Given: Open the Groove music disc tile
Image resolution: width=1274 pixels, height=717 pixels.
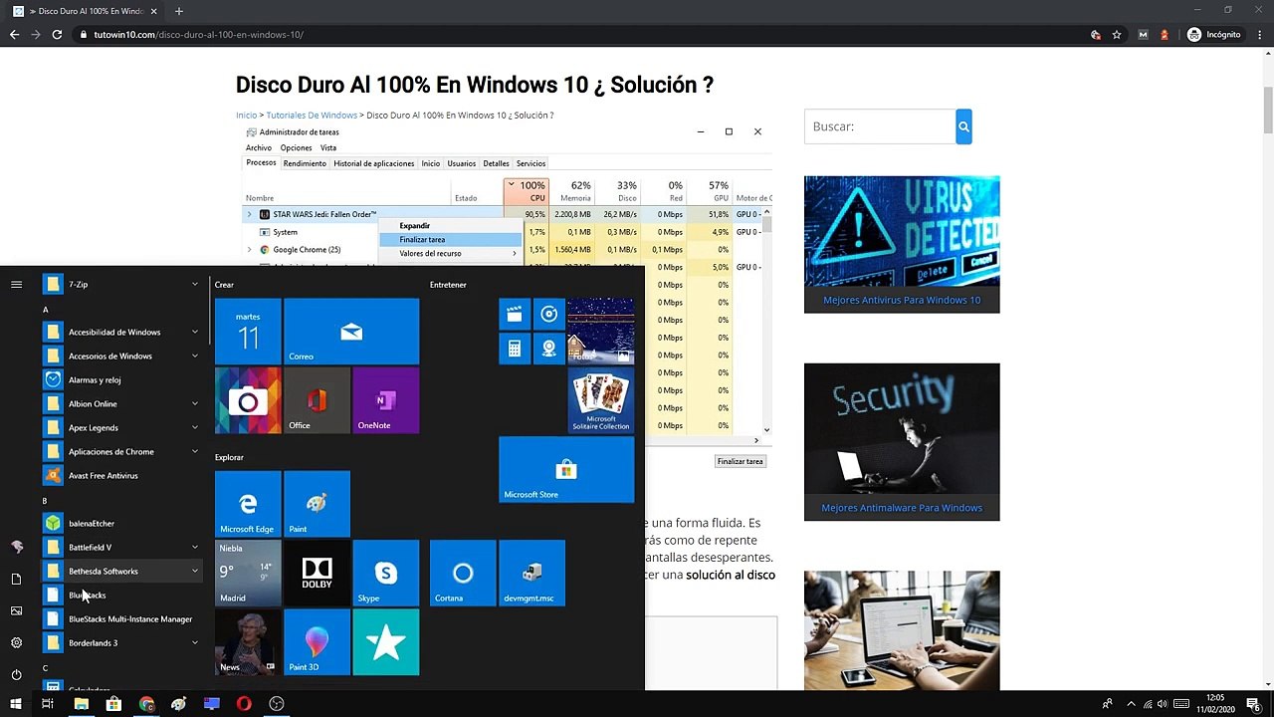Looking at the screenshot, I should (548, 315).
